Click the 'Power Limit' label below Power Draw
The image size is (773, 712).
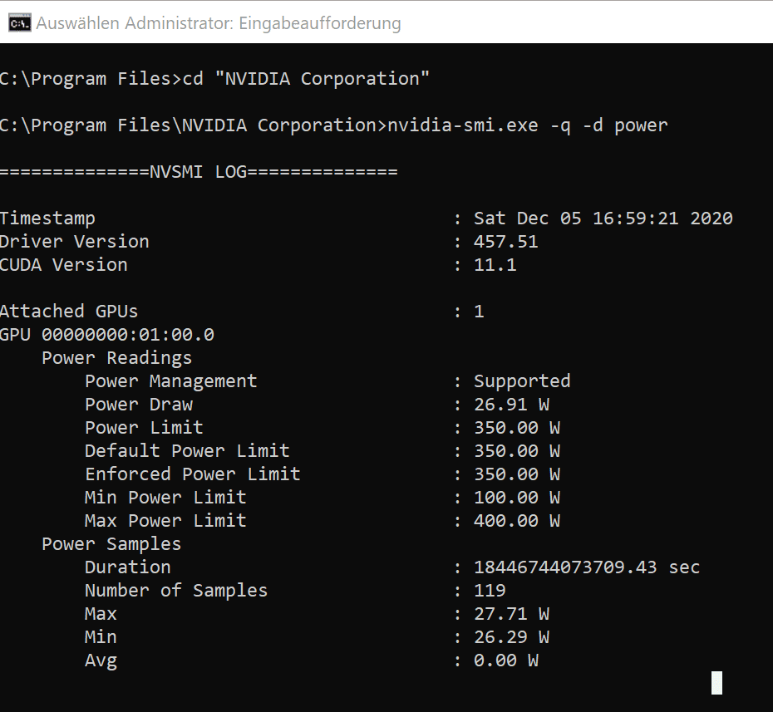(144, 428)
